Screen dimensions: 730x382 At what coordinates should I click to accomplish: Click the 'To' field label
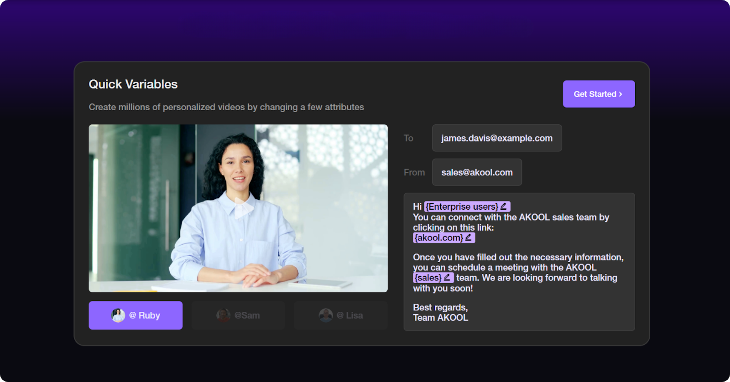(408, 138)
